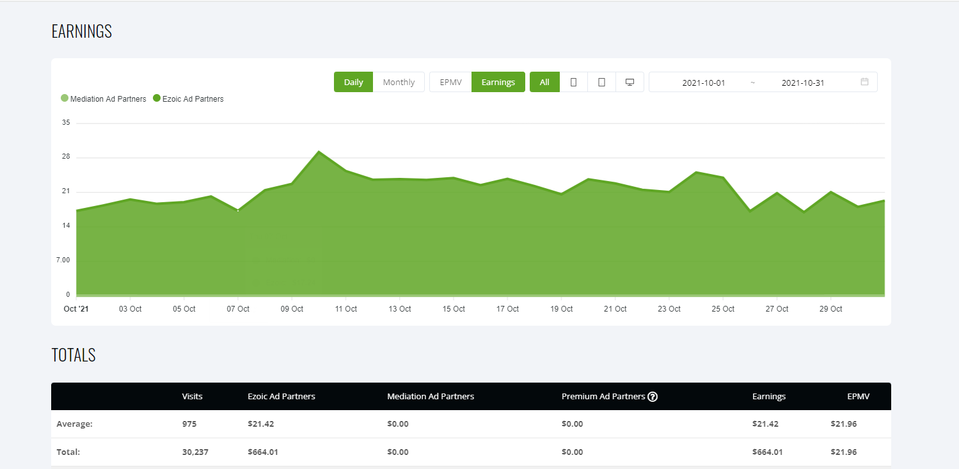Click the 15 Oct x-axis label

[x=454, y=309]
